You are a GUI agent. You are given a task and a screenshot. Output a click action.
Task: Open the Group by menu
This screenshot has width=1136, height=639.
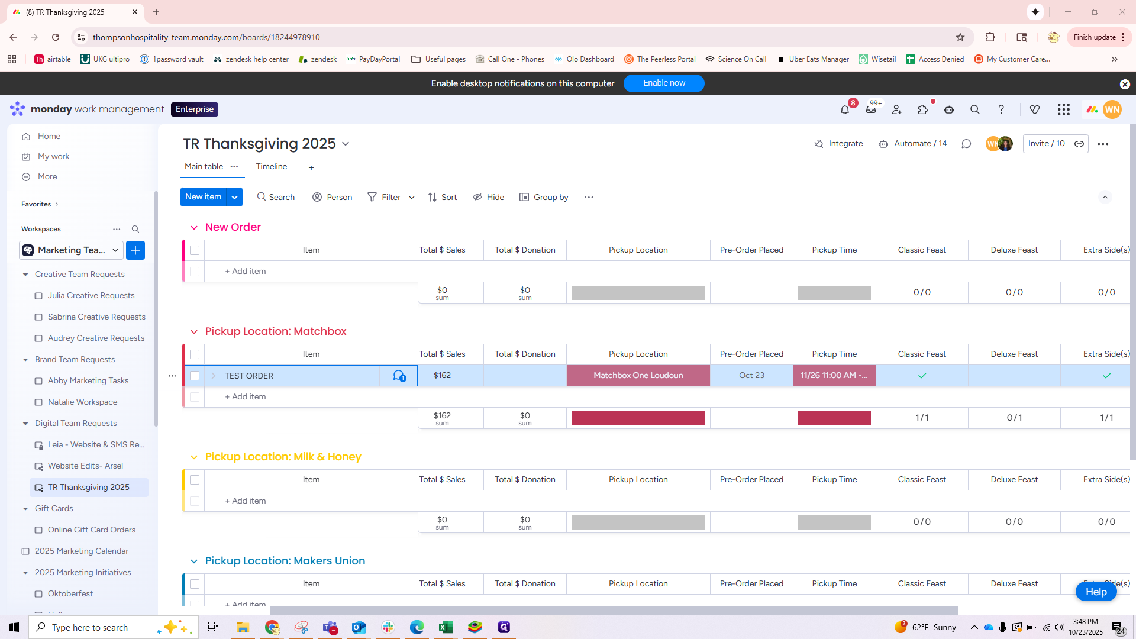544,197
